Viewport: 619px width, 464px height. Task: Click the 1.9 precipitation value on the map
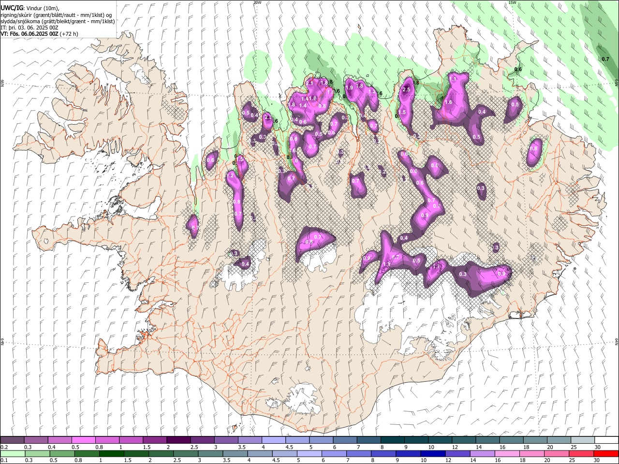pos(349,88)
